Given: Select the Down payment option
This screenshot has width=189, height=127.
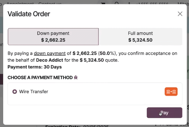Looking at the screenshot, I should tap(53, 37).
